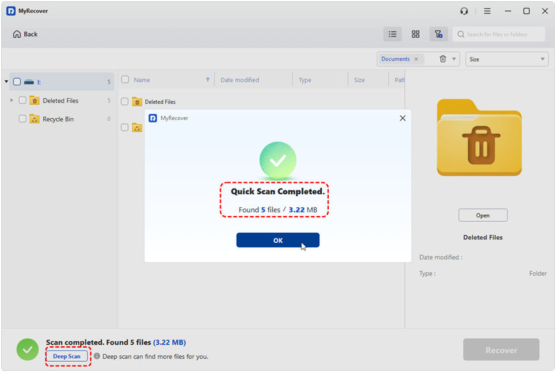This screenshot has height=372, width=556.
Task: Select Deleted Files in the tree
Action: 61,100
